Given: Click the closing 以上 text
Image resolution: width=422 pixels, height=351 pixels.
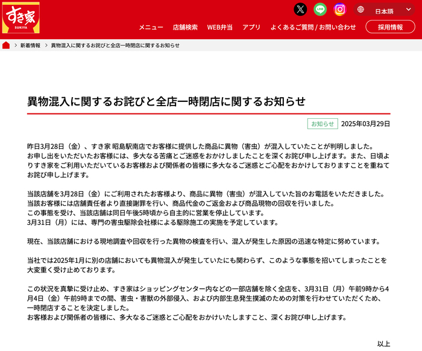Looking at the screenshot, I should coord(383,343).
